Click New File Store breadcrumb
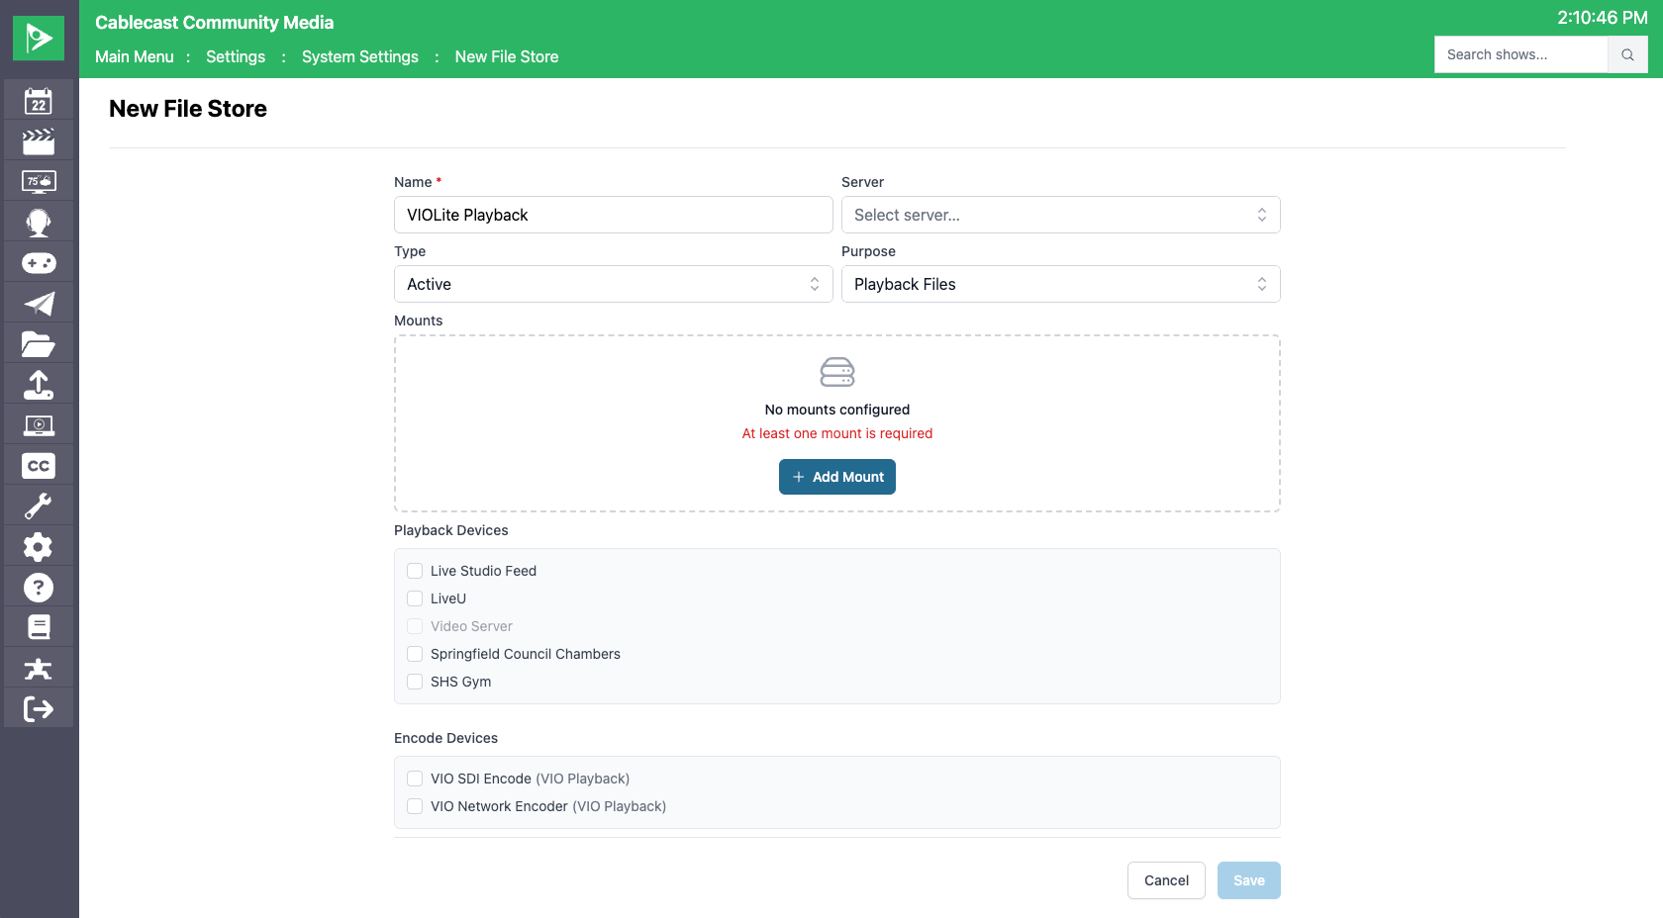This screenshot has width=1663, height=918. (x=507, y=56)
